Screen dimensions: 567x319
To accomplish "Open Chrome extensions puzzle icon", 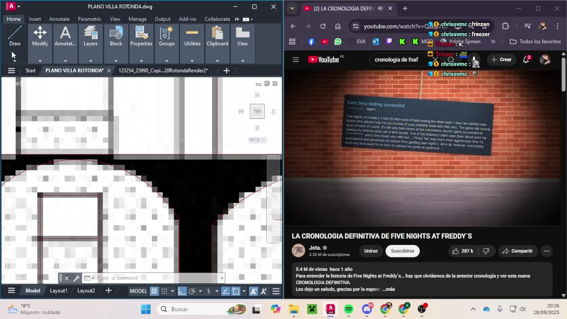I will (x=505, y=26).
